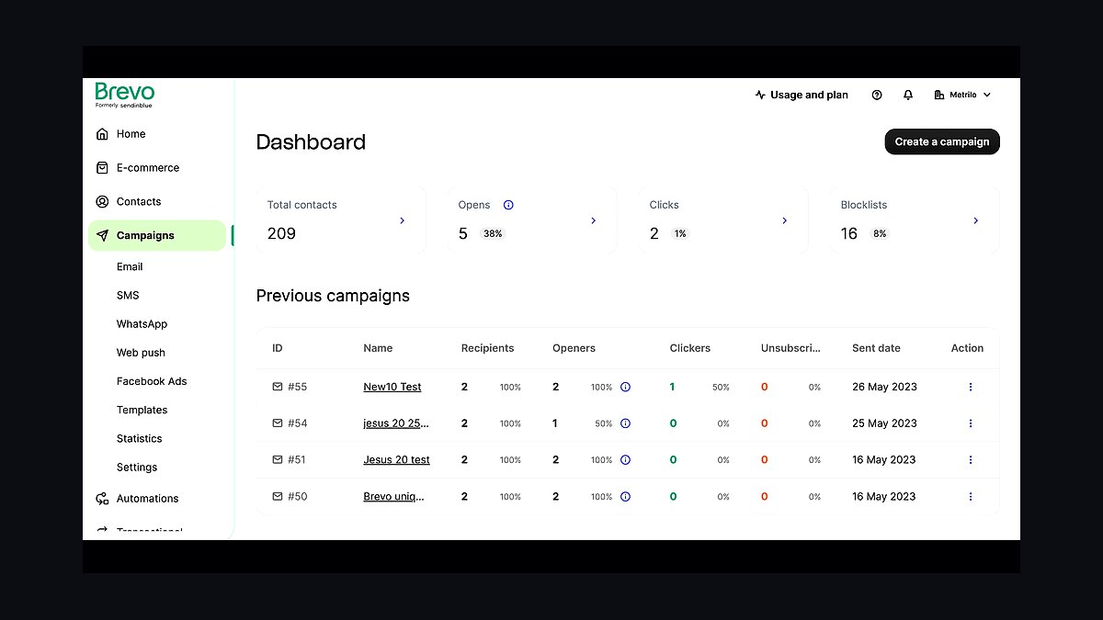Screen dimensions: 1103x620
Task: Open Statistics submenu item
Action: pos(139,439)
